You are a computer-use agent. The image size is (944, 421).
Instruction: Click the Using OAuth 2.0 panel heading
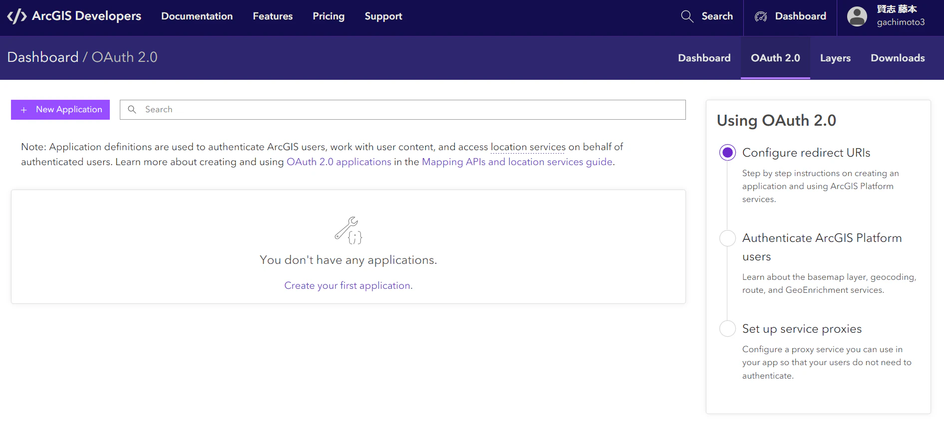[776, 121]
